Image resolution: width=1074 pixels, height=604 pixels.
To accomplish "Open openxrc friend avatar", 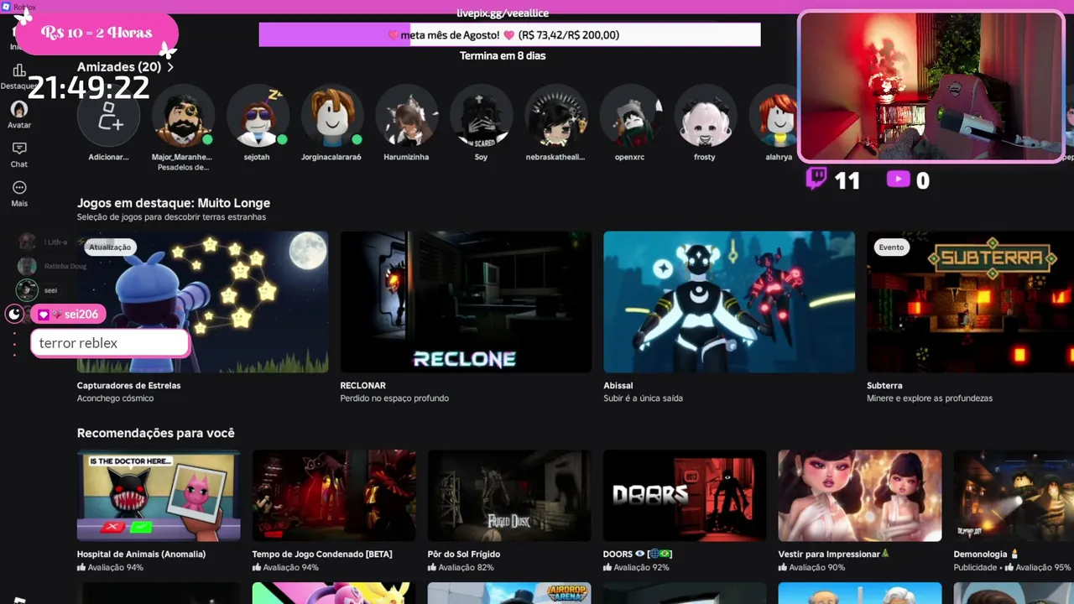I will 630,116.
